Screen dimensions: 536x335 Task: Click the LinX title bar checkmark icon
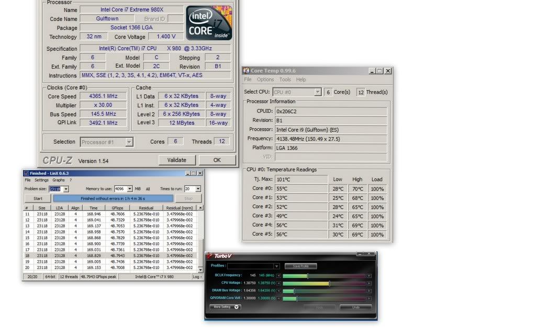click(x=26, y=173)
